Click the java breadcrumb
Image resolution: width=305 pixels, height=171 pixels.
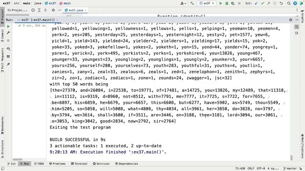click(x=38, y=3)
